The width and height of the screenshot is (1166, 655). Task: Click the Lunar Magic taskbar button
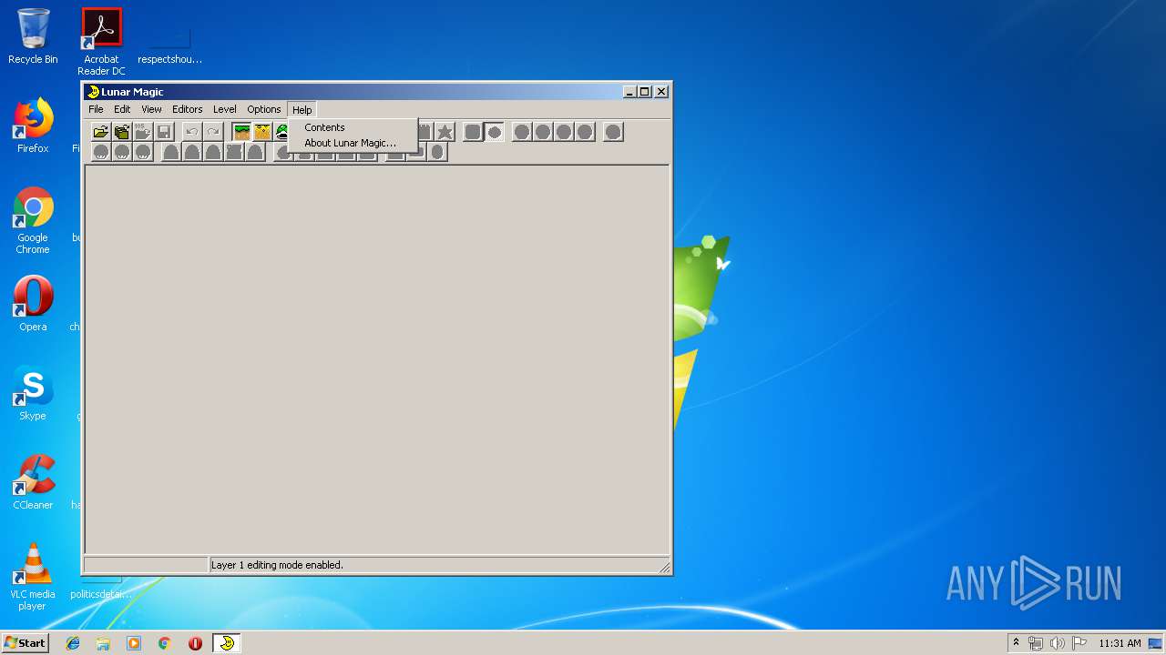(227, 643)
